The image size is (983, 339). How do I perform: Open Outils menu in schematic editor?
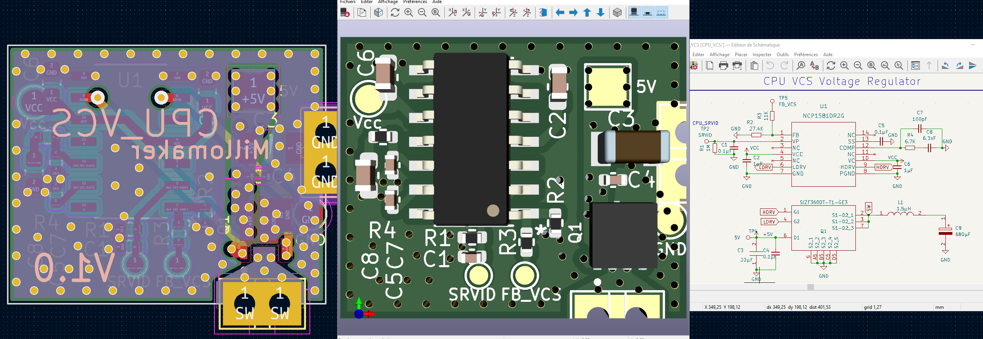(x=783, y=55)
